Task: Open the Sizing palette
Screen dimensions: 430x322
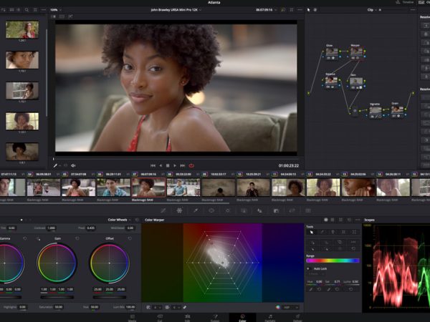Action: [x=292, y=210]
